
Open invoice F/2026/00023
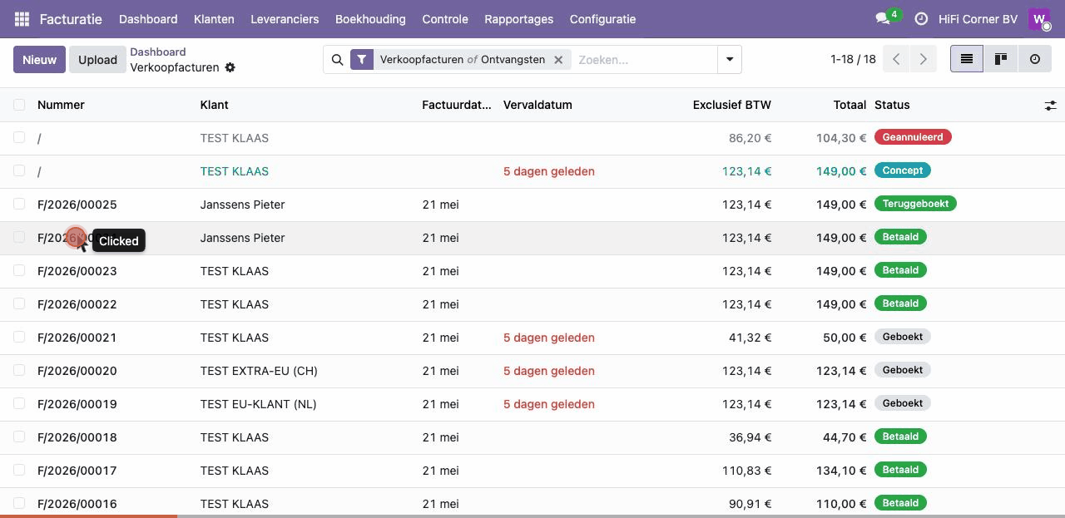tap(77, 271)
